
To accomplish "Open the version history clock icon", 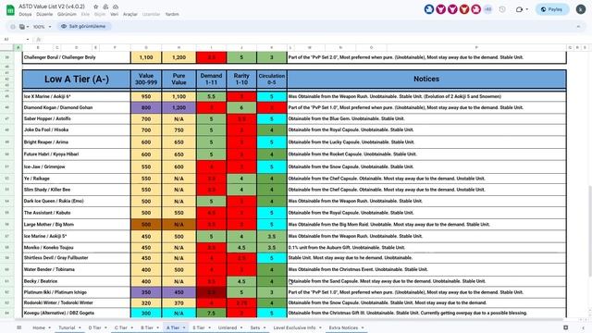I will click(x=502, y=9).
